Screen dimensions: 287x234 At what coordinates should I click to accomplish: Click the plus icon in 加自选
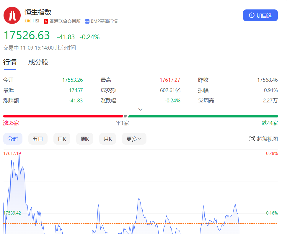pyautogui.click(x=252, y=15)
